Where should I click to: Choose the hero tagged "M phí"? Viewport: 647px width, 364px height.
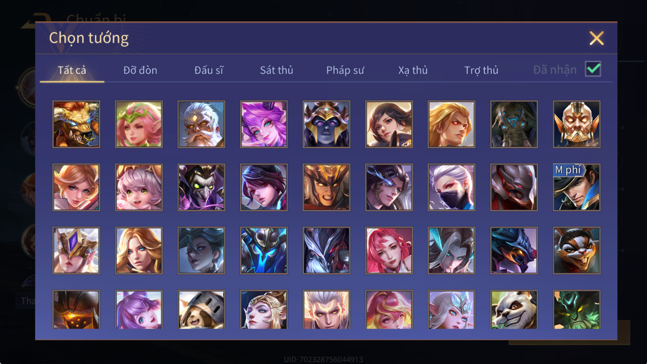[x=577, y=187]
